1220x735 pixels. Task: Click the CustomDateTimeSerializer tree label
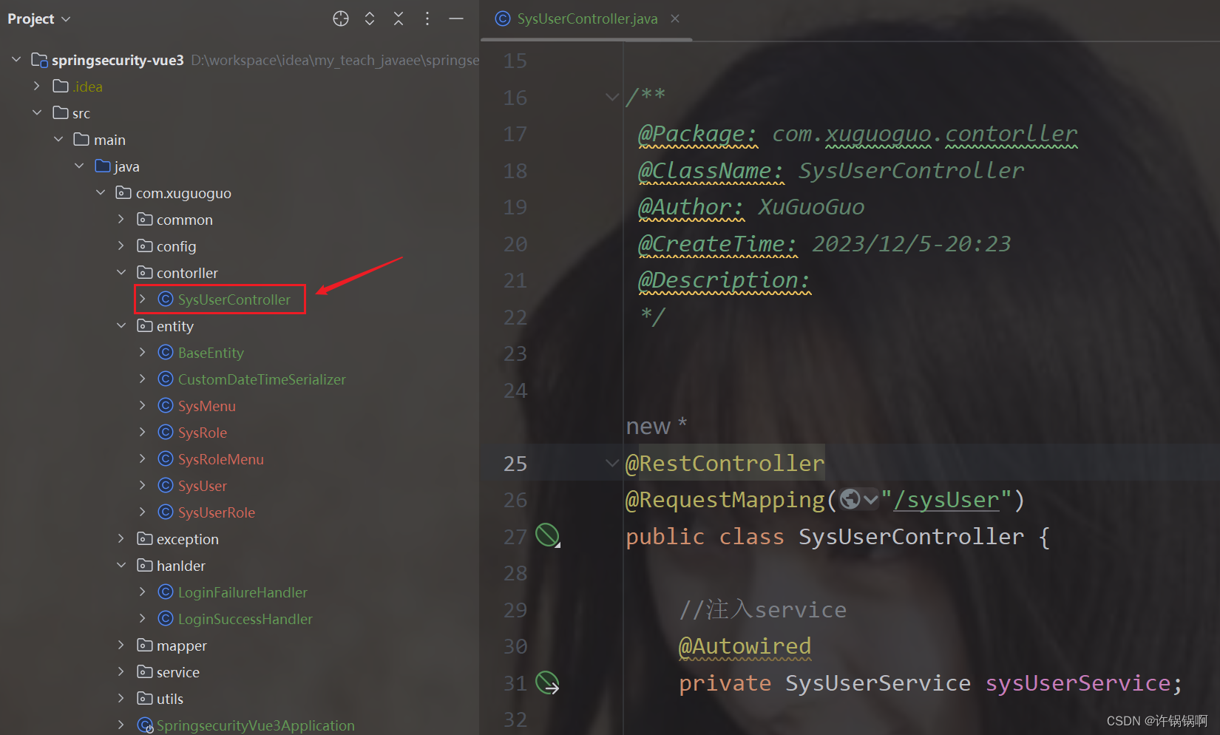[262, 379]
